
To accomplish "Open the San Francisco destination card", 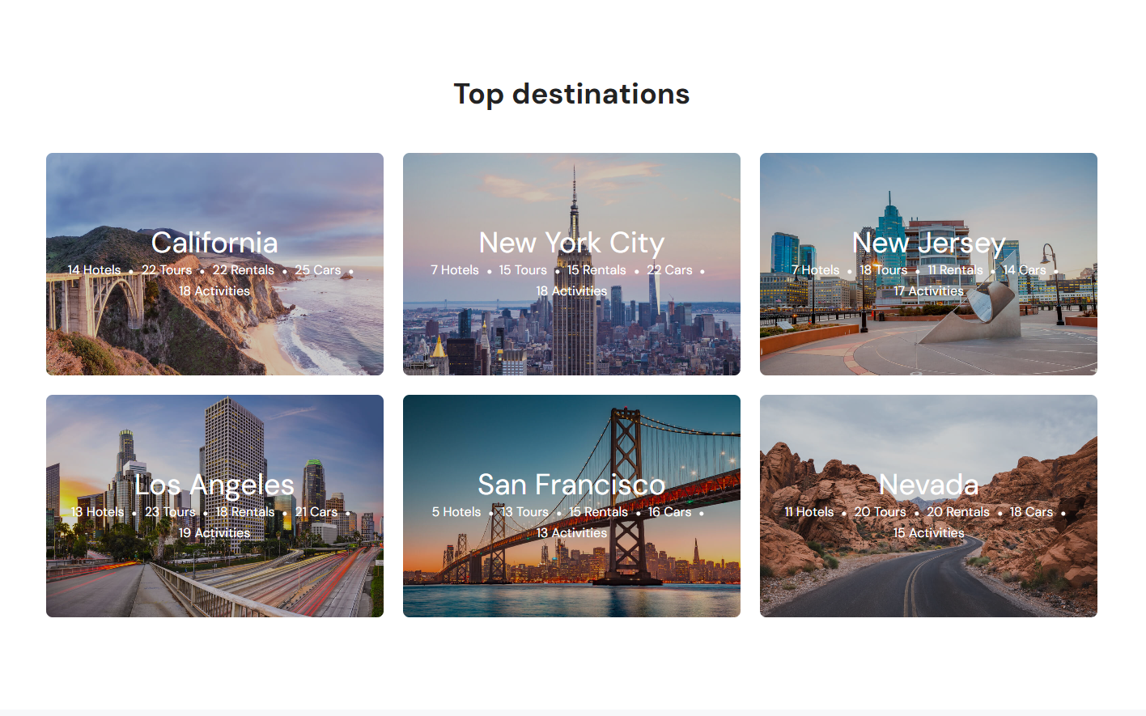I will pyautogui.click(x=571, y=506).
